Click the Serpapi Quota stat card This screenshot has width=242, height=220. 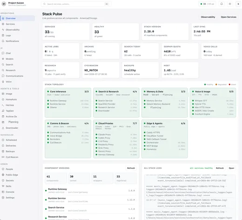[x=180, y=51]
